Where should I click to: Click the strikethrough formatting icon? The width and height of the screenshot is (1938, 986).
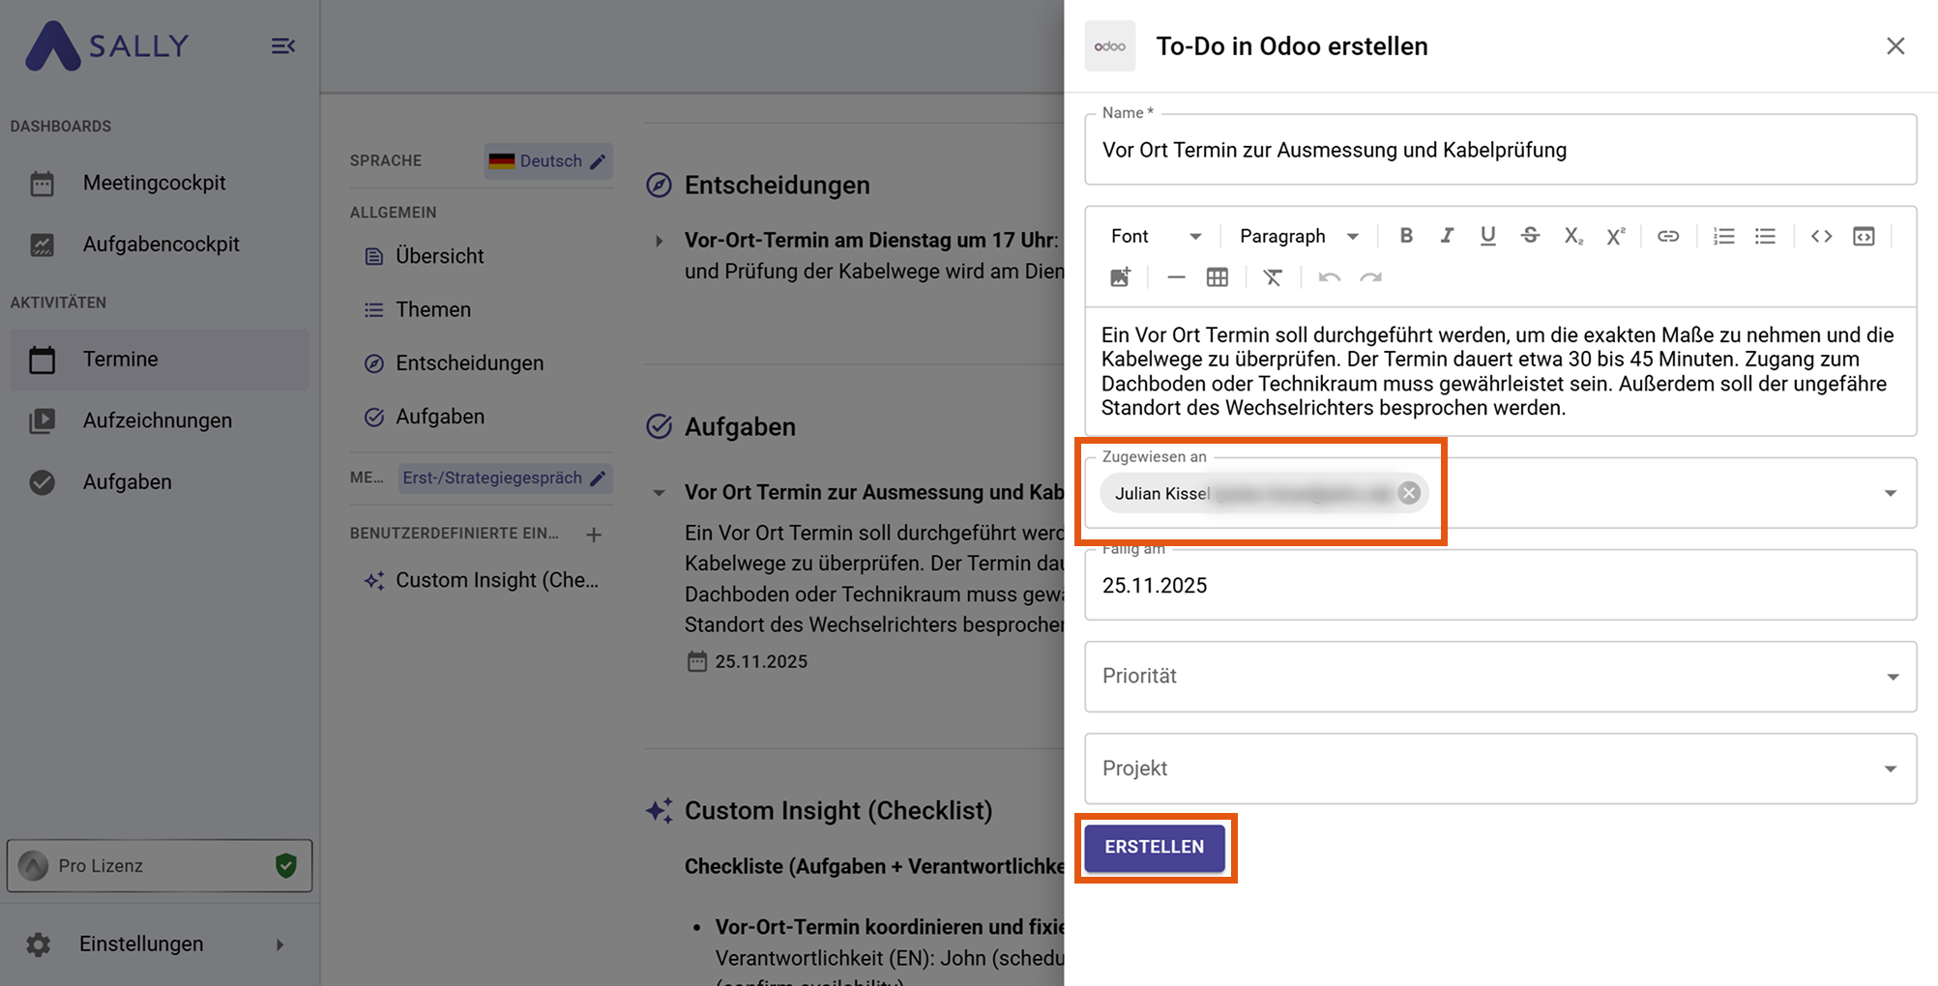[1530, 236]
